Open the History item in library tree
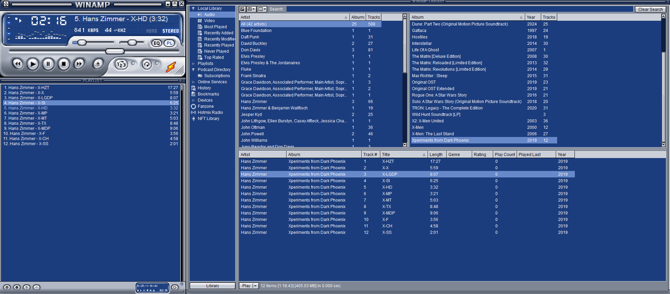The height and width of the screenshot is (294, 670). (204, 88)
